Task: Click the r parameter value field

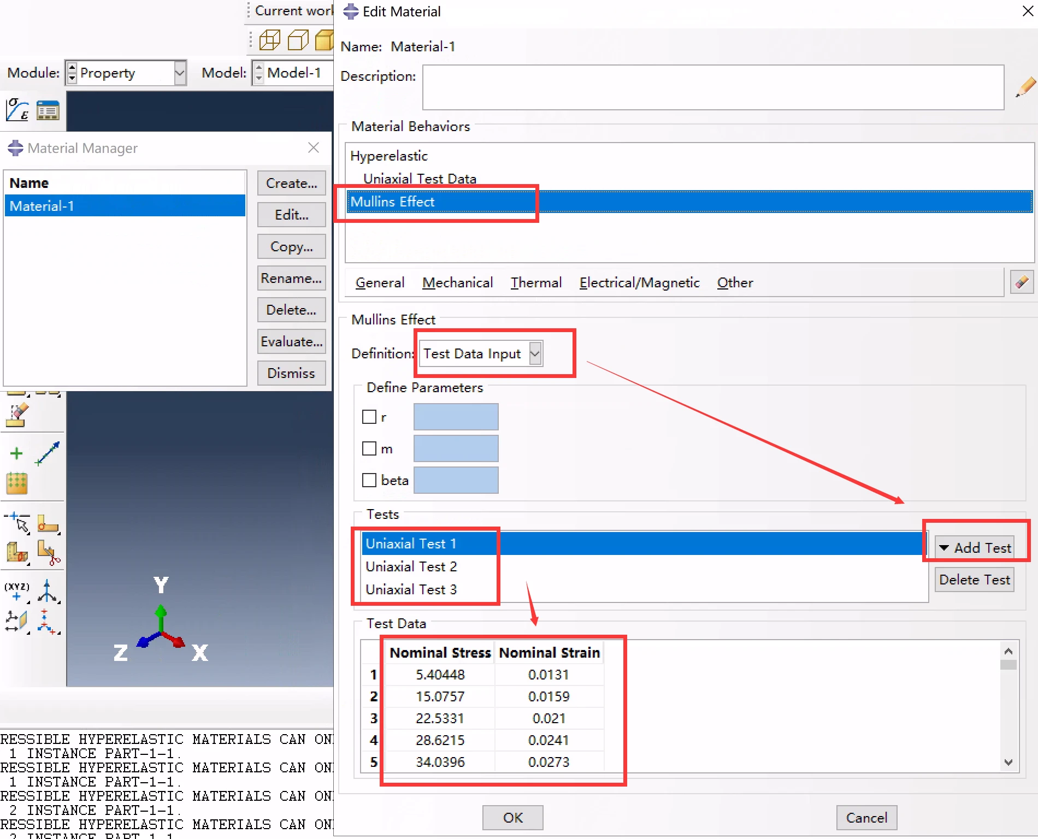Action: 456,417
